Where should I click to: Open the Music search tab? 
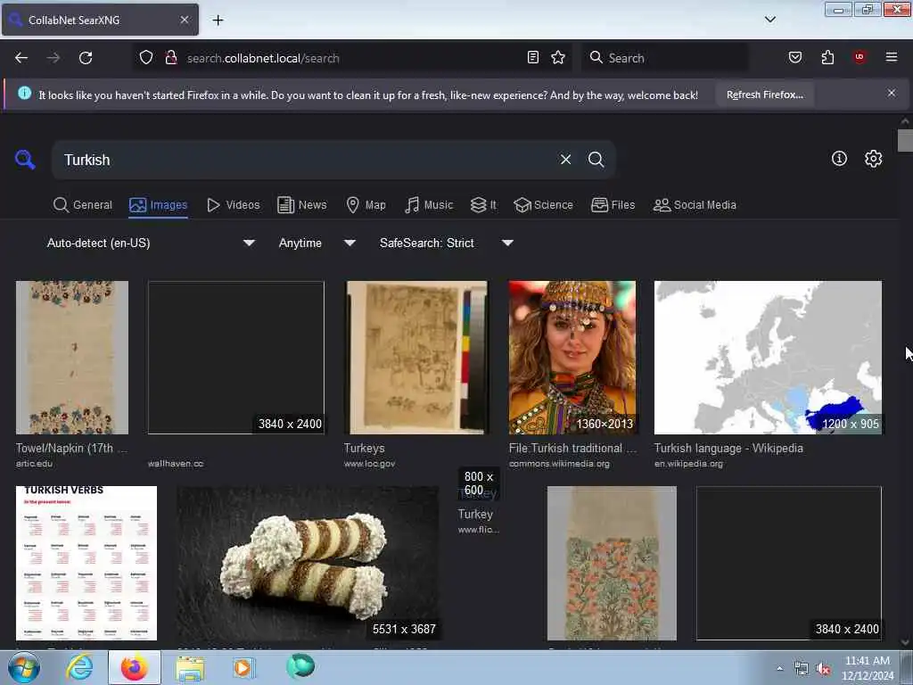(x=429, y=205)
